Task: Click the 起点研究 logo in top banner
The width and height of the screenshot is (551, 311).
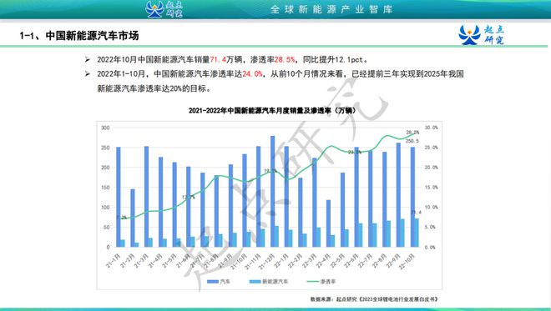Action: tap(164, 9)
